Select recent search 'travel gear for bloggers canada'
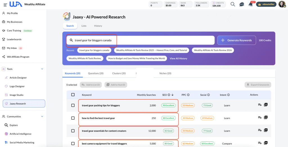 (x=94, y=50)
